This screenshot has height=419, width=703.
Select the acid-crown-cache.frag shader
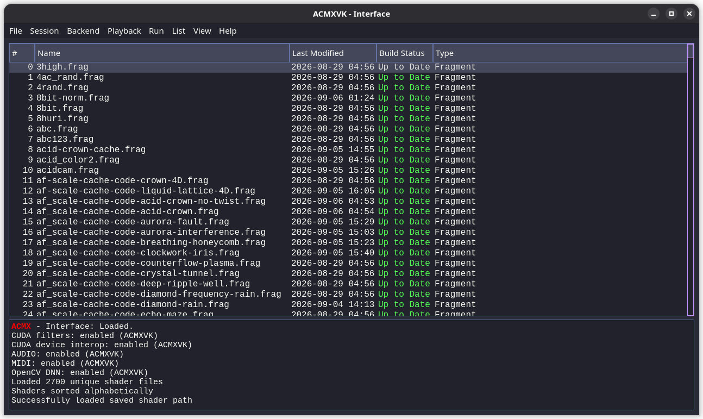(348, 150)
